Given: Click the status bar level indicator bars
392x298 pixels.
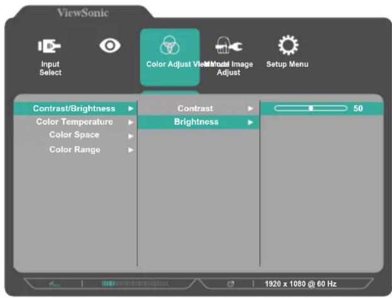Looking at the screenshot, I should [x=135, y=284].
